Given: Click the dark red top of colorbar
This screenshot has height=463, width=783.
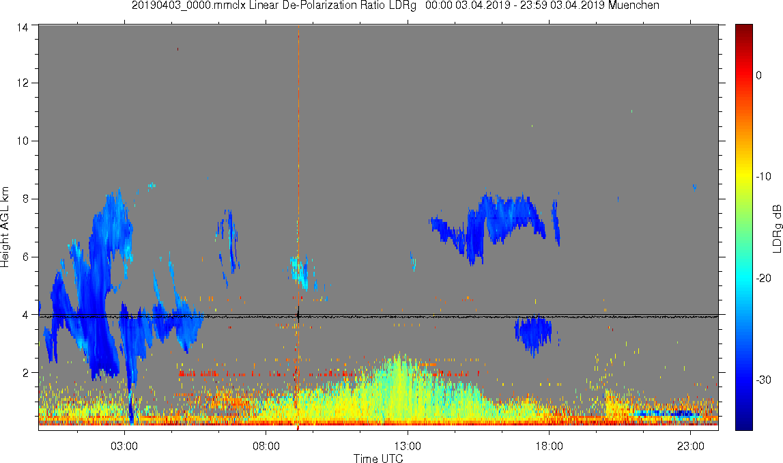Looking at the screenshot, I should [743, 29].
